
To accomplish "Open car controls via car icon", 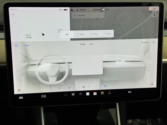I will (x=21, y=97).
